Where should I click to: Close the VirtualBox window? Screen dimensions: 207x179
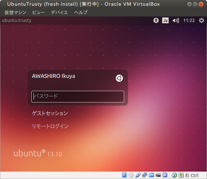pos(201,5)
